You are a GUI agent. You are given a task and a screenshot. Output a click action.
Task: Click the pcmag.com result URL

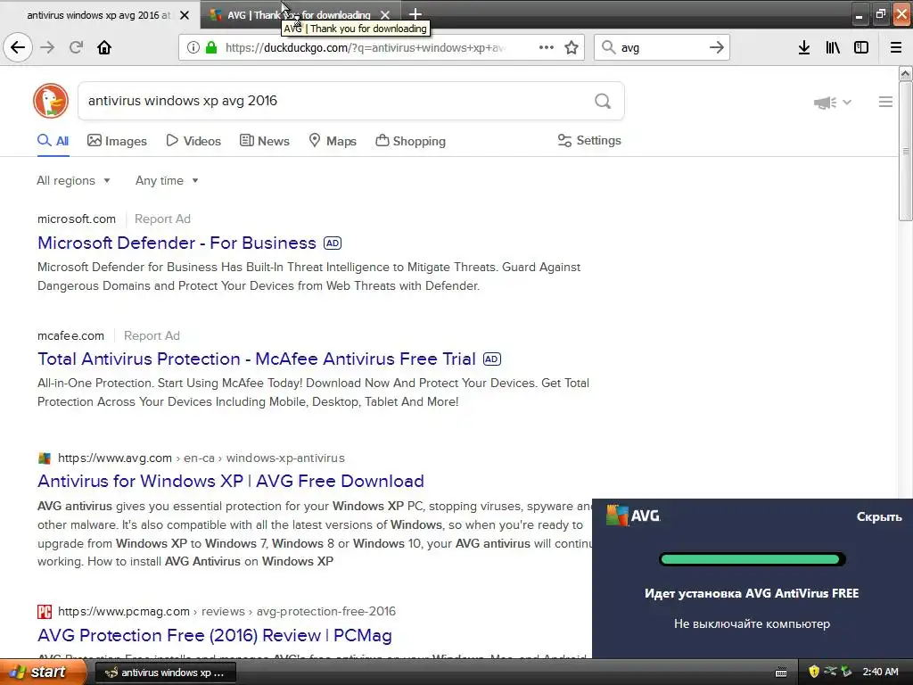pos(226,611)
